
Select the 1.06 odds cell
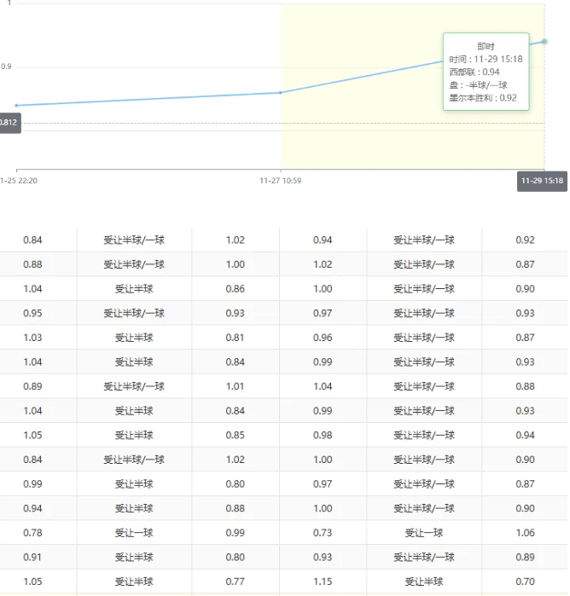[x=526, y=533]
